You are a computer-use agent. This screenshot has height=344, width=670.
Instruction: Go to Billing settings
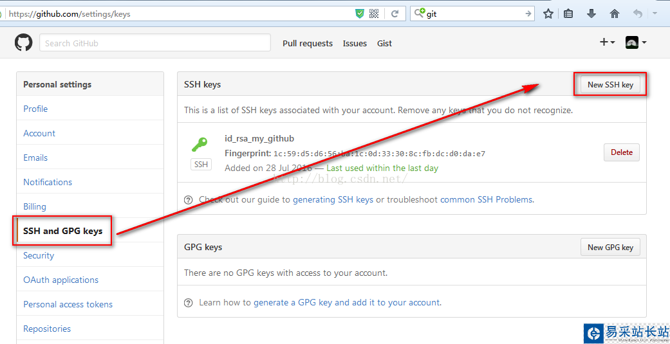tap(35, 206)
